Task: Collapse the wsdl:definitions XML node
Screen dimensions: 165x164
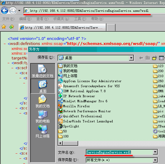Action: pos(5,44)
